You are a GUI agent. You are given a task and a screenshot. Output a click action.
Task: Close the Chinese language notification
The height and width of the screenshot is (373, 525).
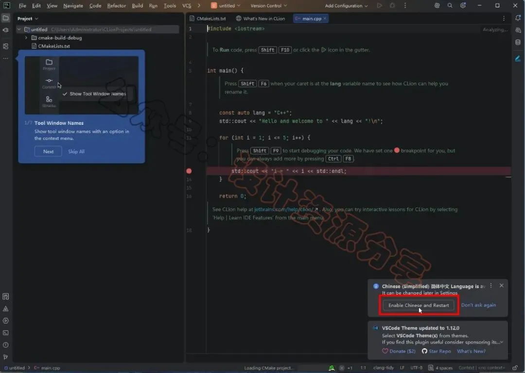click(x=501, y=286)
